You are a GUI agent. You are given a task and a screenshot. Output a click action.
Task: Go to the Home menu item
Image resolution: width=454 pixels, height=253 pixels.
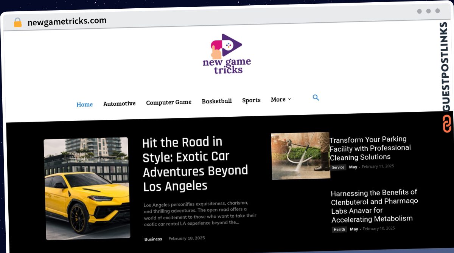click(84, 105)
